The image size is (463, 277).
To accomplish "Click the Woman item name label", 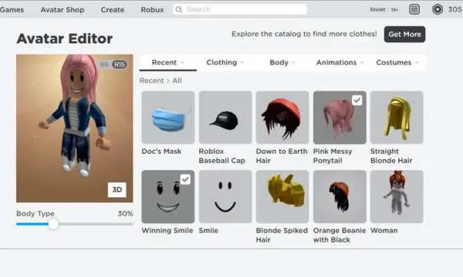I will click(384, 231).
